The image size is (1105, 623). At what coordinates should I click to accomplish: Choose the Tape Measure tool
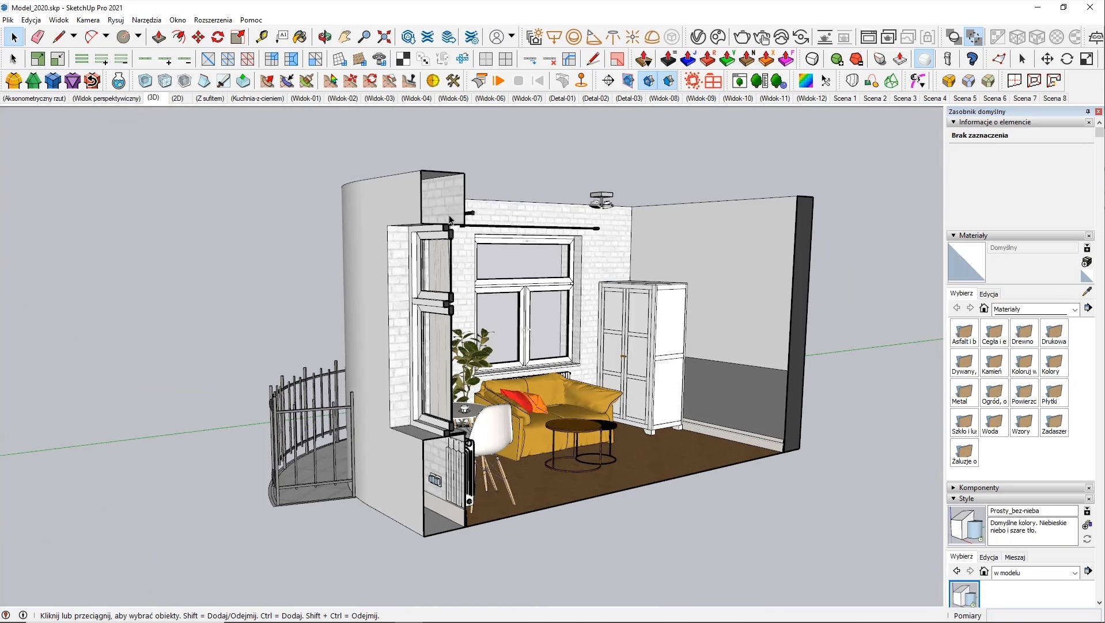pos(262,37)
